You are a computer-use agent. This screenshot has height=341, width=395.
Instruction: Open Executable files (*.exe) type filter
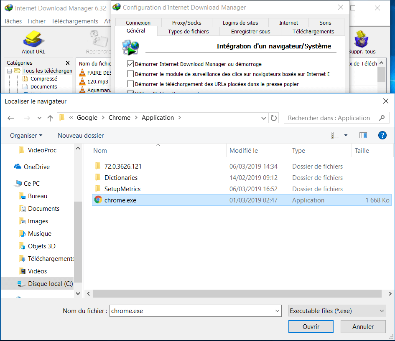[x=337, y=311]
